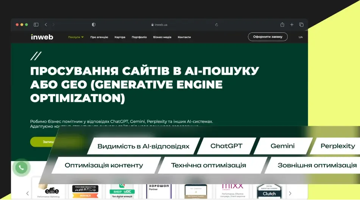Click the Оформити заявку button
Image resolution: width=360 pixels, height=200 pixels.
point(268,37)
